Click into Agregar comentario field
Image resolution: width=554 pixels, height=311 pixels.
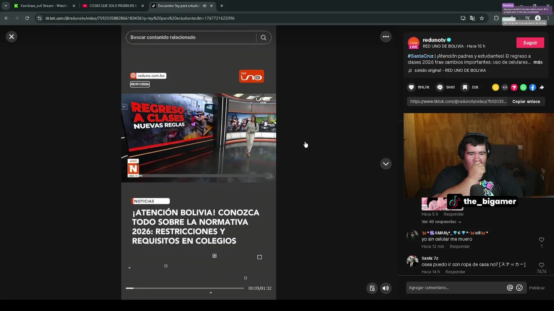[x=456, y=288]
